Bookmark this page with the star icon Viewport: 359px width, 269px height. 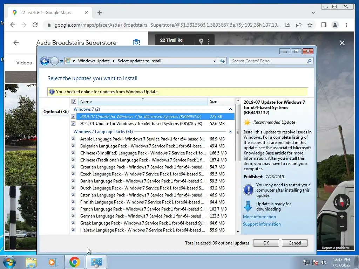click(x=310, y=25)
